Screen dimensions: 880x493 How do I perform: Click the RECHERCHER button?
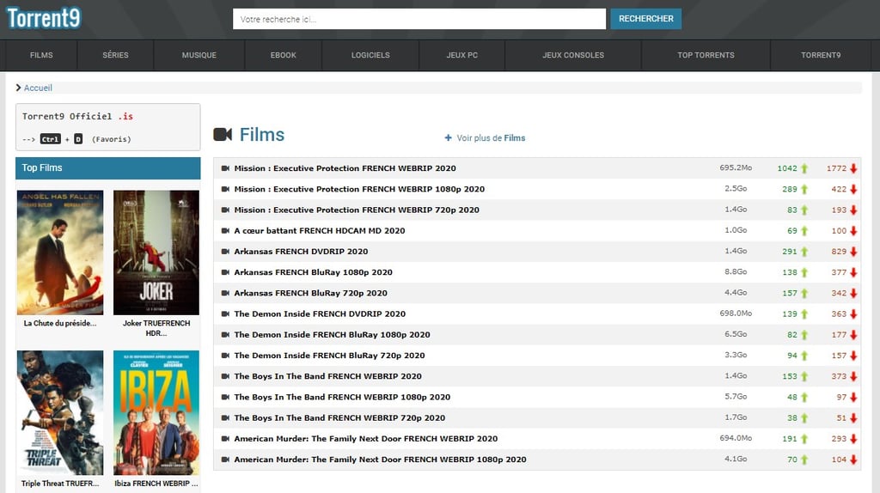point(646,19)
